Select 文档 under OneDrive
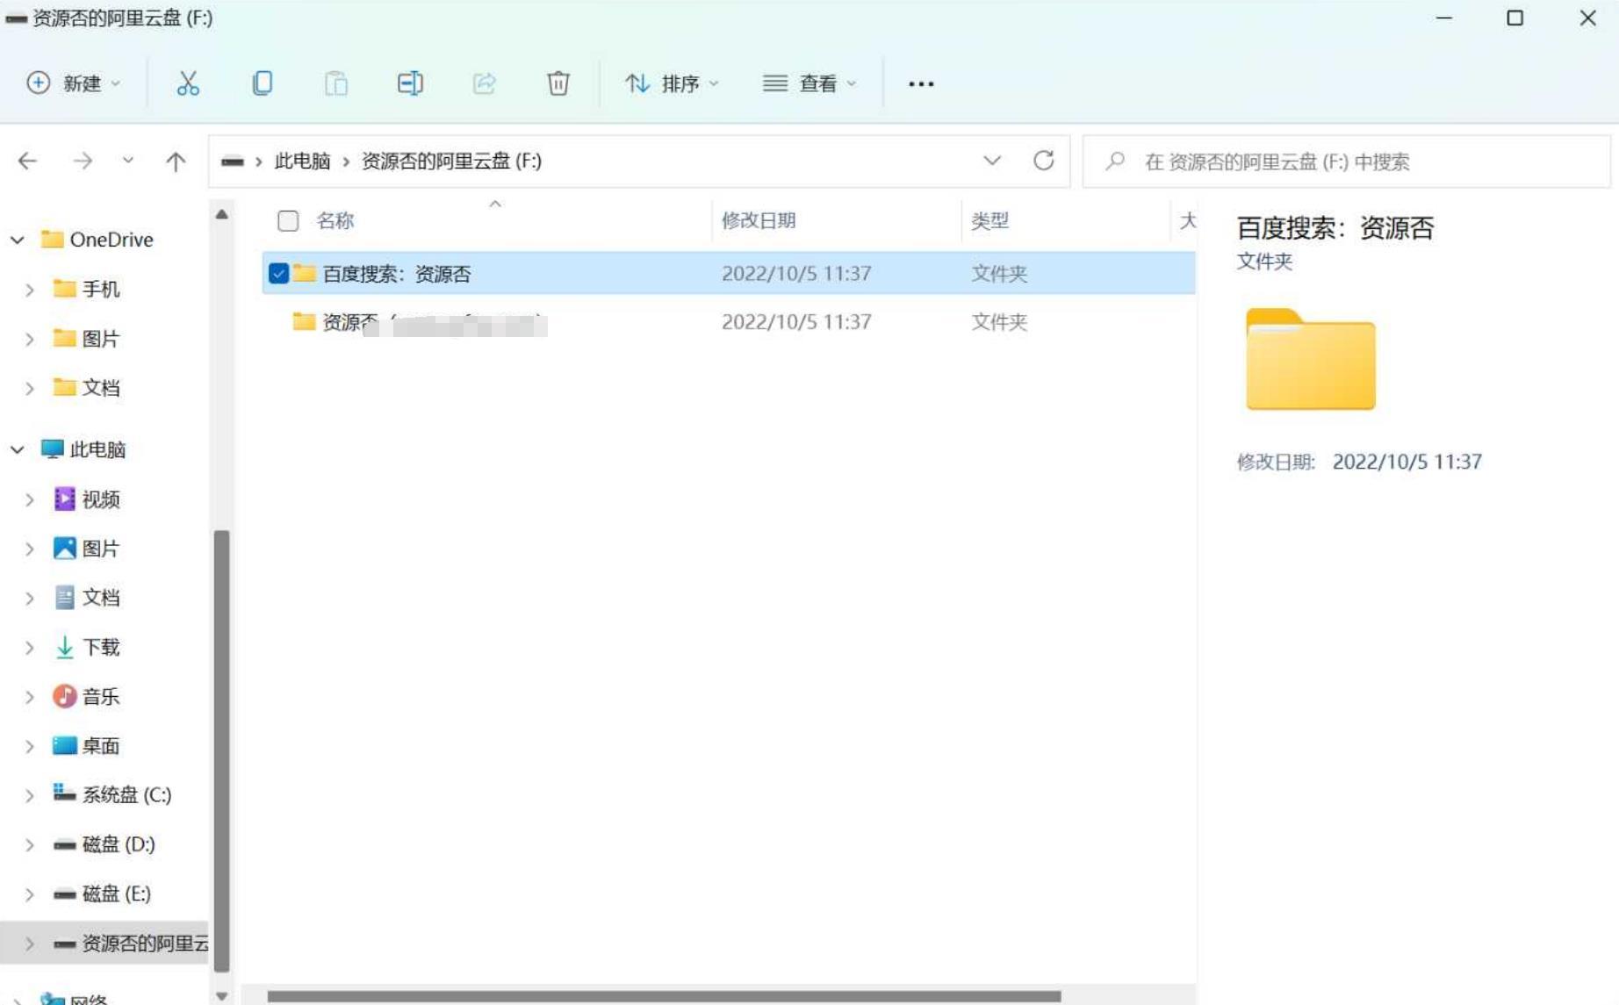The image size is (1619, 1005). [100, 387]
